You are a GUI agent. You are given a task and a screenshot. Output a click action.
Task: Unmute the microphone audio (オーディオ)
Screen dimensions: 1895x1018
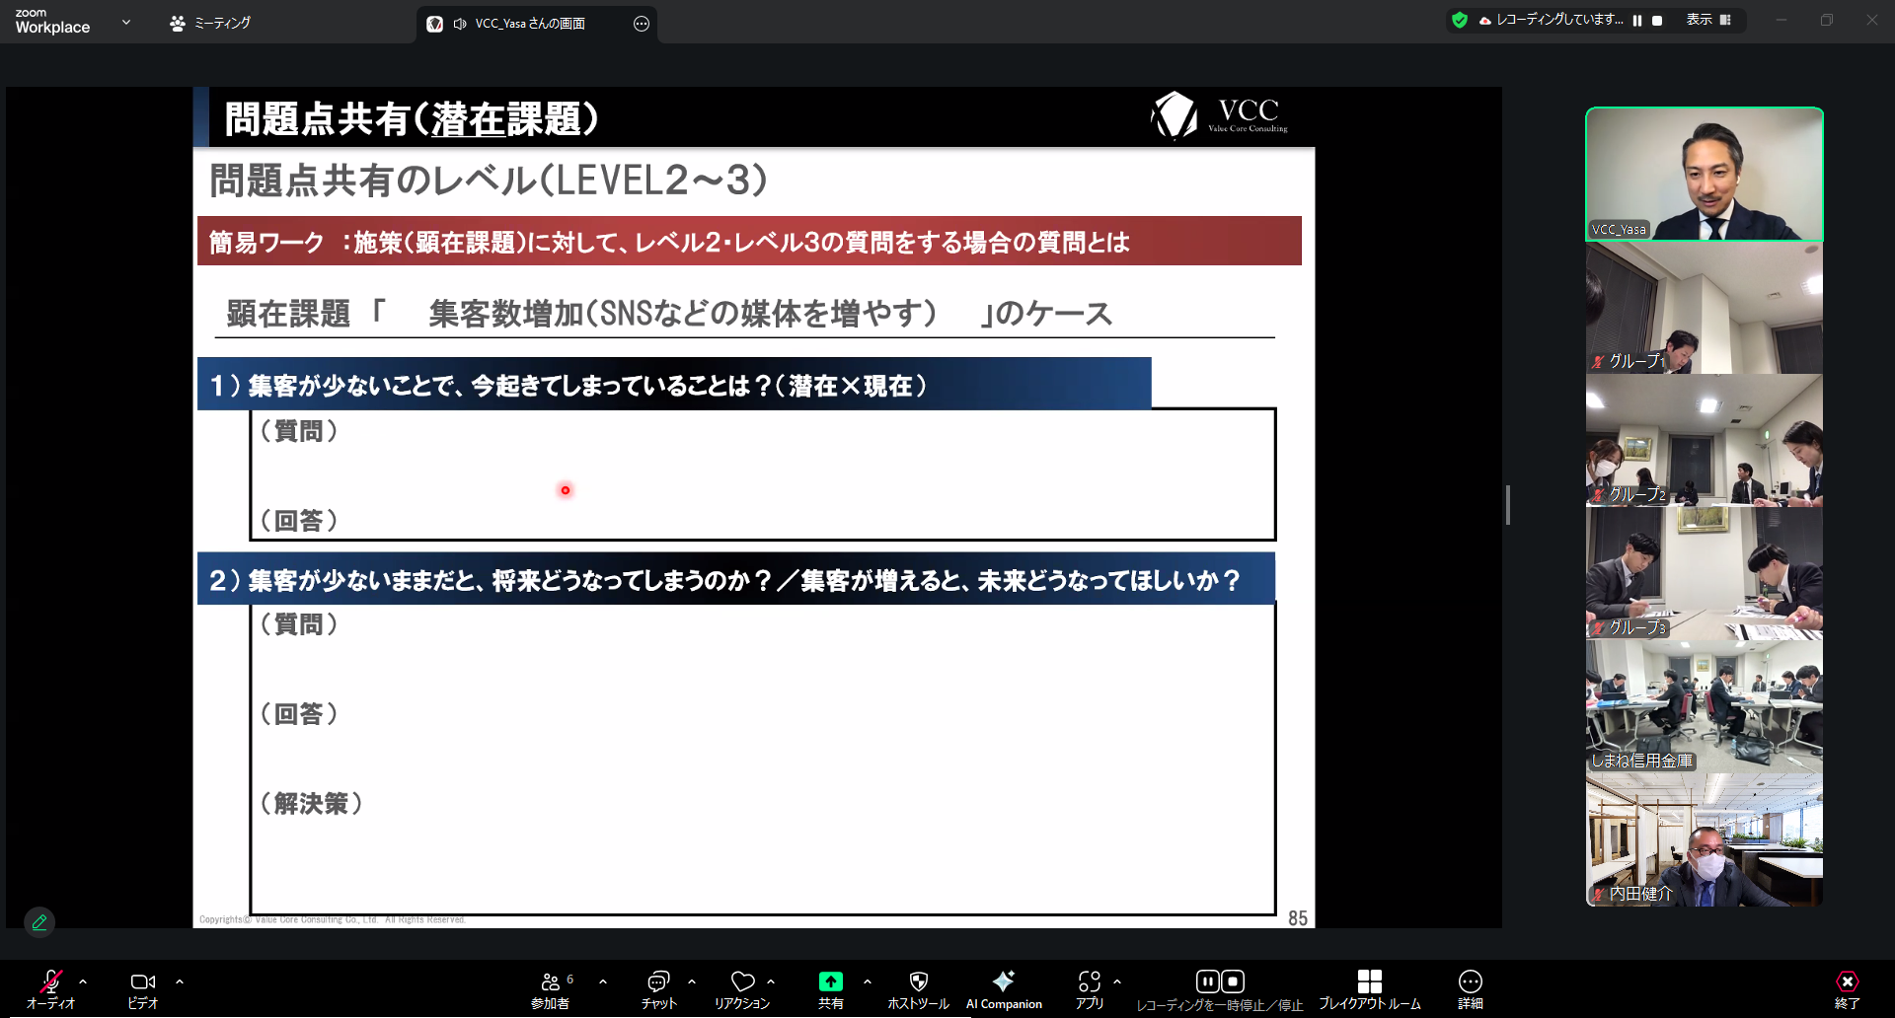(50, 989)
